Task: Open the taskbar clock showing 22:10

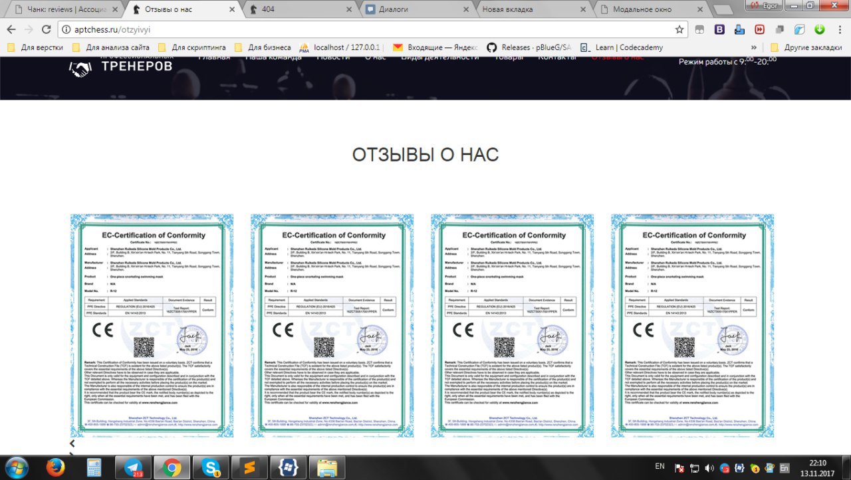Action: pyautogui.click(x=817, y=468)
